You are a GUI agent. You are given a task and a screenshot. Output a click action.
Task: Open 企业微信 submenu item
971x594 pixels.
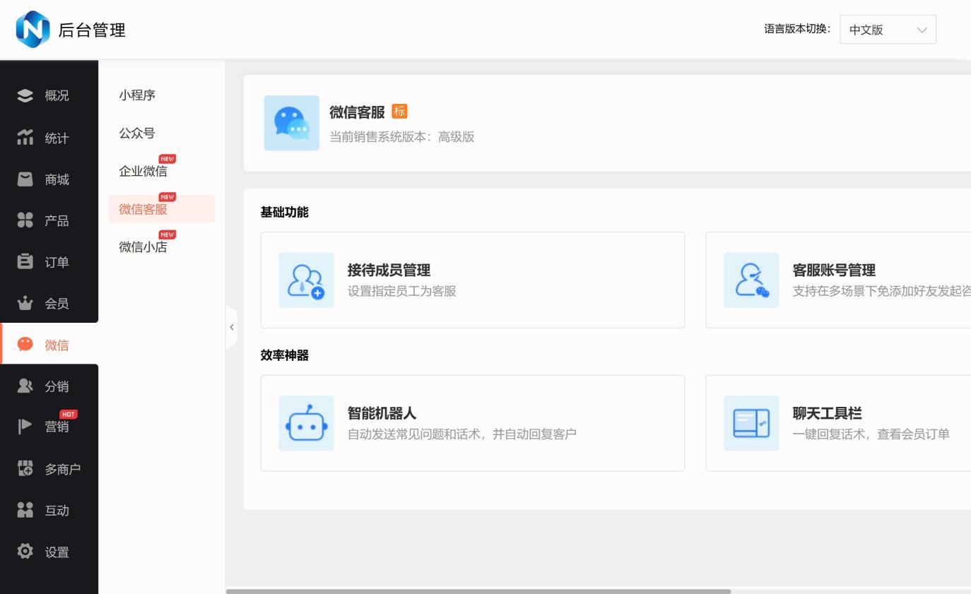(143, 171)
